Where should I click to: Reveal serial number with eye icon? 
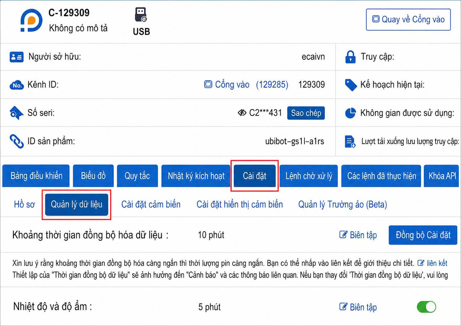(x=242, y=113)
